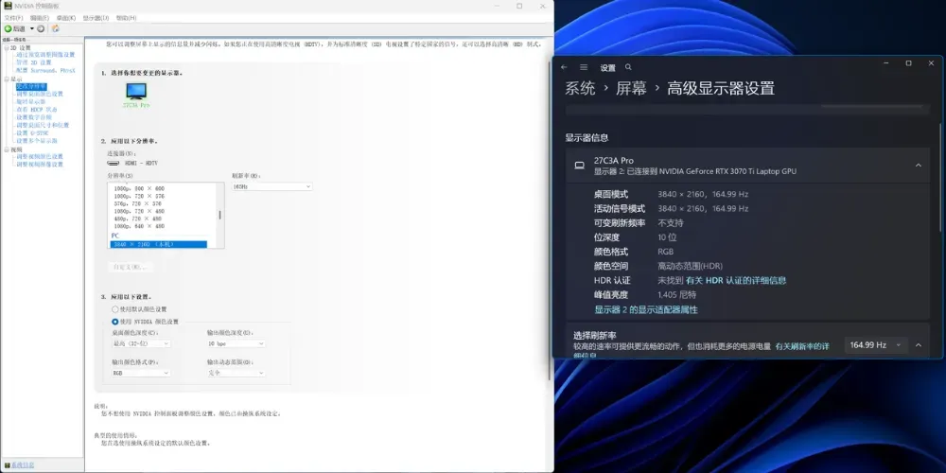Open 配置 Surround、PhysX in the tree
The height and width of the screenshot is (473, 946).
click(45, 70)
